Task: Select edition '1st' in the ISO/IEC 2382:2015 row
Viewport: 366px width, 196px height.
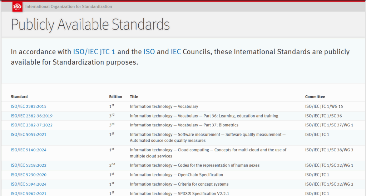Action: pyautogui.click(x=112, y=106)
